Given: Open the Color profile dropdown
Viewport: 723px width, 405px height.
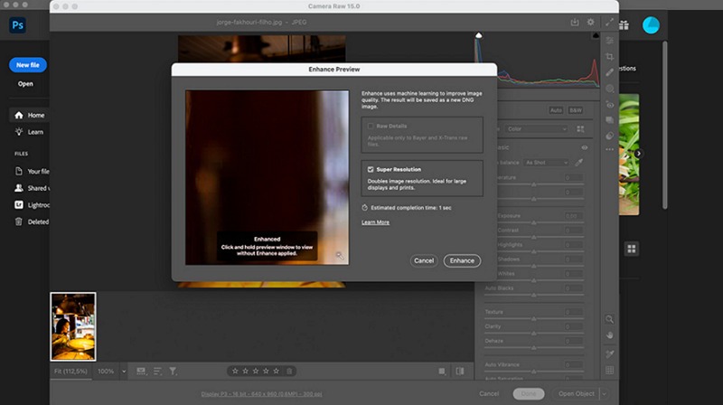Looking at the screenshot, I should pyautogui.click(x=536, y=129).
